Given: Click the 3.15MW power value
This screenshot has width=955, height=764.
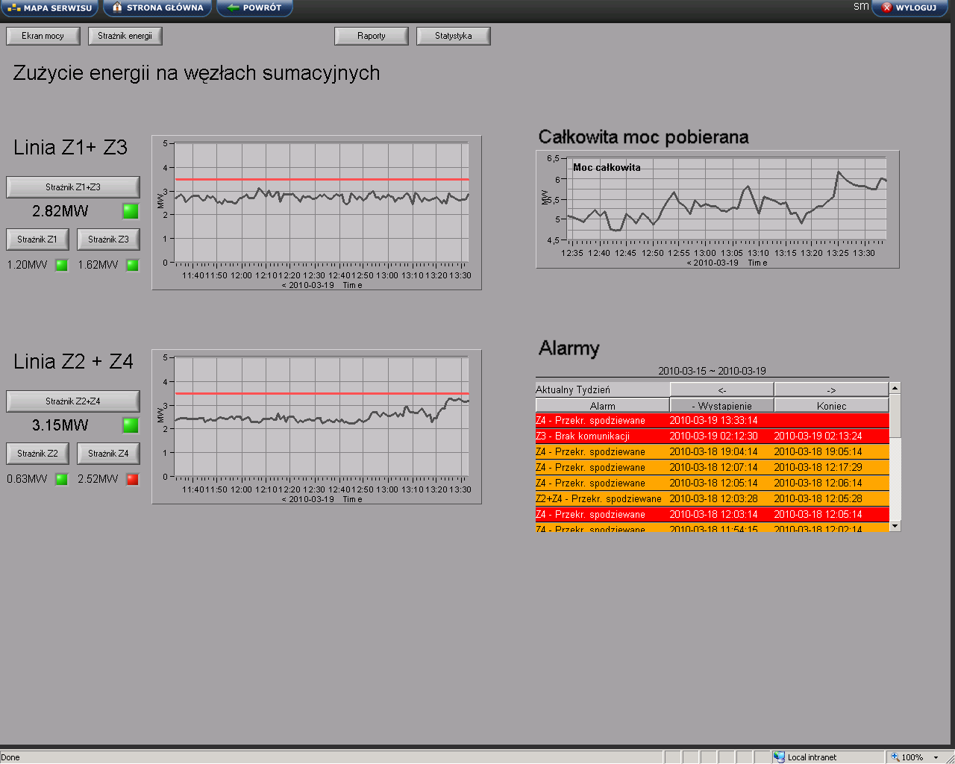Looking at the screenshot, I should coord(60,425).
